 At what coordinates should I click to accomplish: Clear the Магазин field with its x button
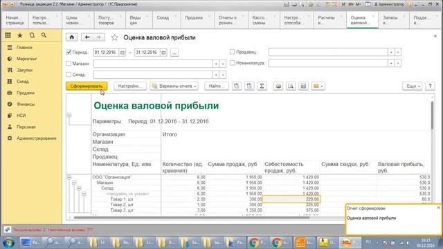coord(223,64)
